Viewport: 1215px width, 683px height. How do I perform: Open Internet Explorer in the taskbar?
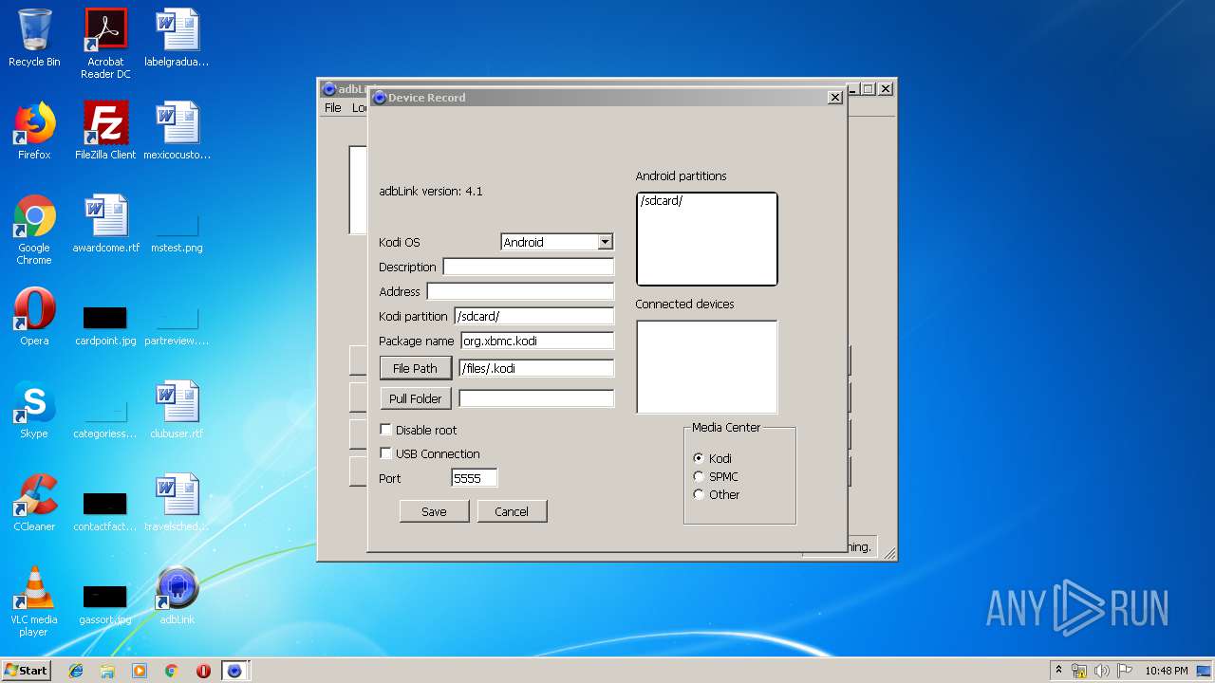pyautogui.click(x=76, y=671)
